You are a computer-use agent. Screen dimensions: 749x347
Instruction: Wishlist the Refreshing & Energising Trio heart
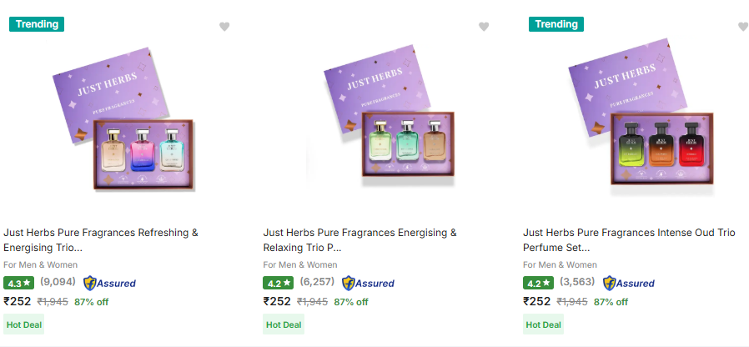224,27
